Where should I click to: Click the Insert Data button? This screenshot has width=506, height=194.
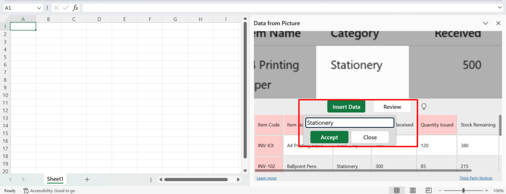[x=346, y=107]
